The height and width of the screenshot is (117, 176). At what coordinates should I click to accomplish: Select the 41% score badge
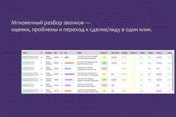(104, 91)
